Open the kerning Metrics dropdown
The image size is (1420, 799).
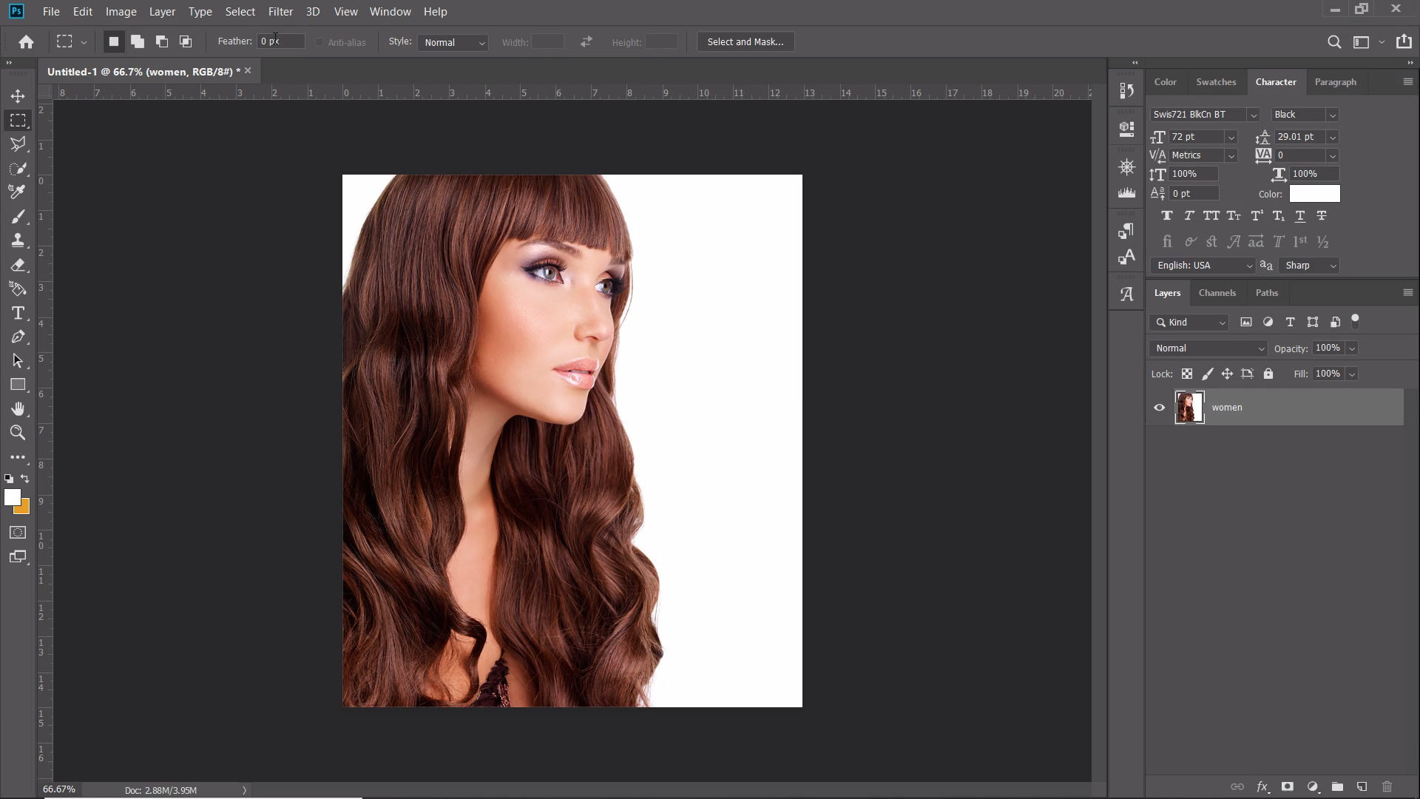tap(1203, 155)
